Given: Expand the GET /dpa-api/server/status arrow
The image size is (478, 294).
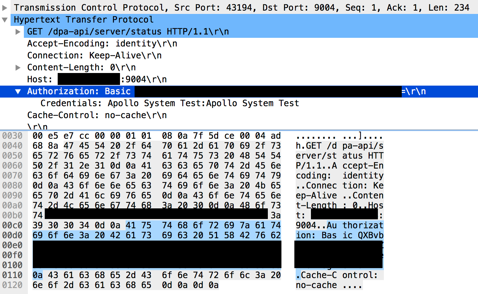Looking at the screenshot, I should pyautogui.click(x=18, y=32).
